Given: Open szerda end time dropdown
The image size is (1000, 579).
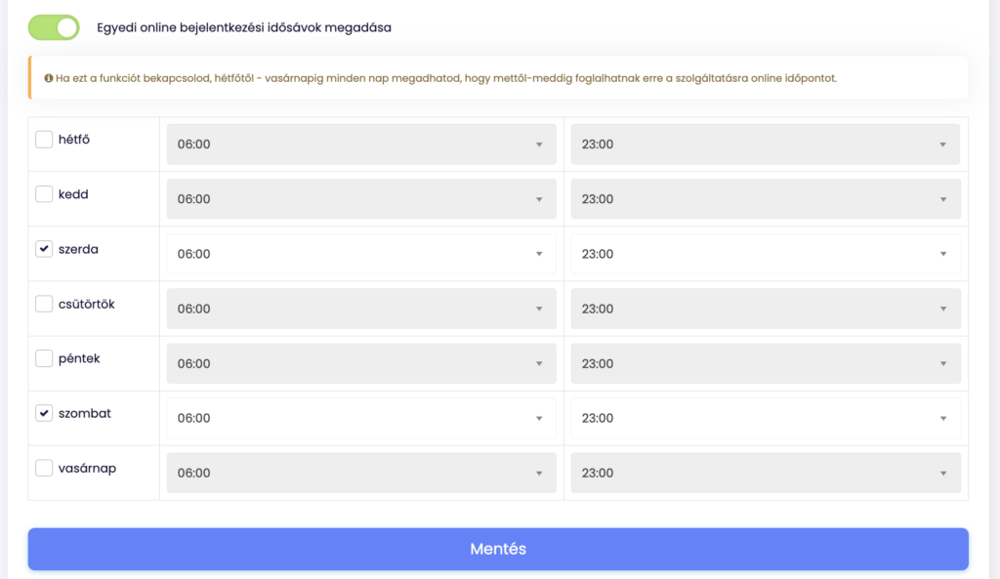Looking at the screenshot, I should point(766,254).
